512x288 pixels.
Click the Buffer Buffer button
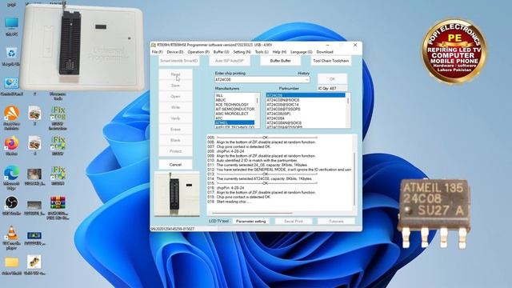pos(280,61)
